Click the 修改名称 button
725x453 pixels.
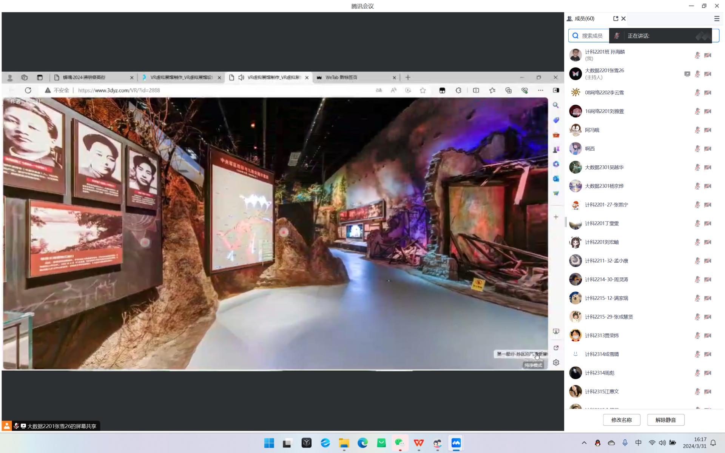[x=621, y=420]
